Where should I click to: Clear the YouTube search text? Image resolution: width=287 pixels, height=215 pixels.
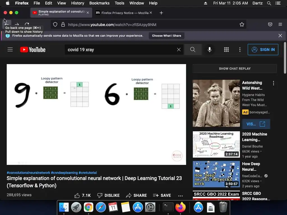pyautogui.click(x=179, y=50)
